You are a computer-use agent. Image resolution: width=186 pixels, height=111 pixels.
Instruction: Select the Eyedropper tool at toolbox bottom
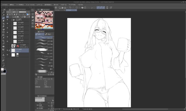(x=4, y=66)
